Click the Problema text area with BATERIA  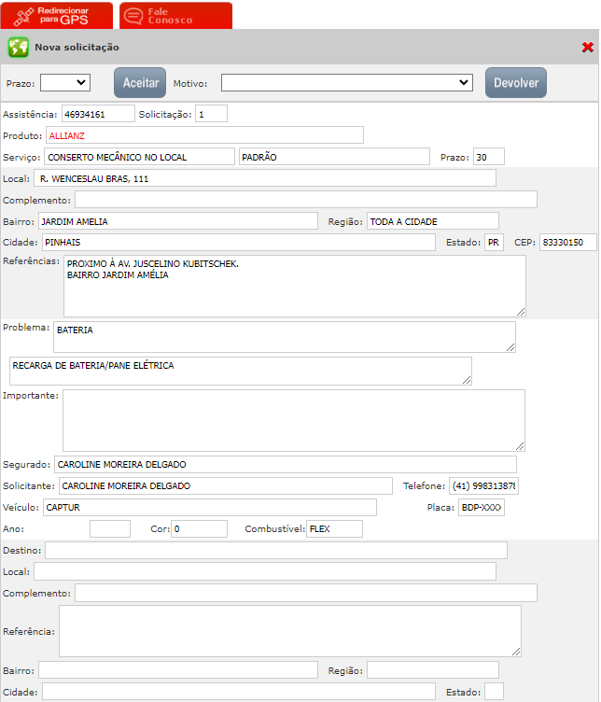285,337
